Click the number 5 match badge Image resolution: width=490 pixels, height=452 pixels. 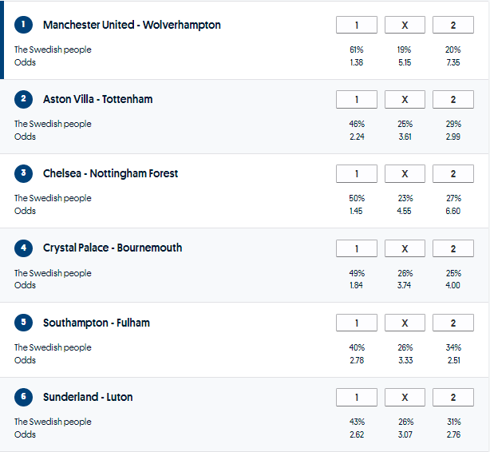[x=24, y=323]
